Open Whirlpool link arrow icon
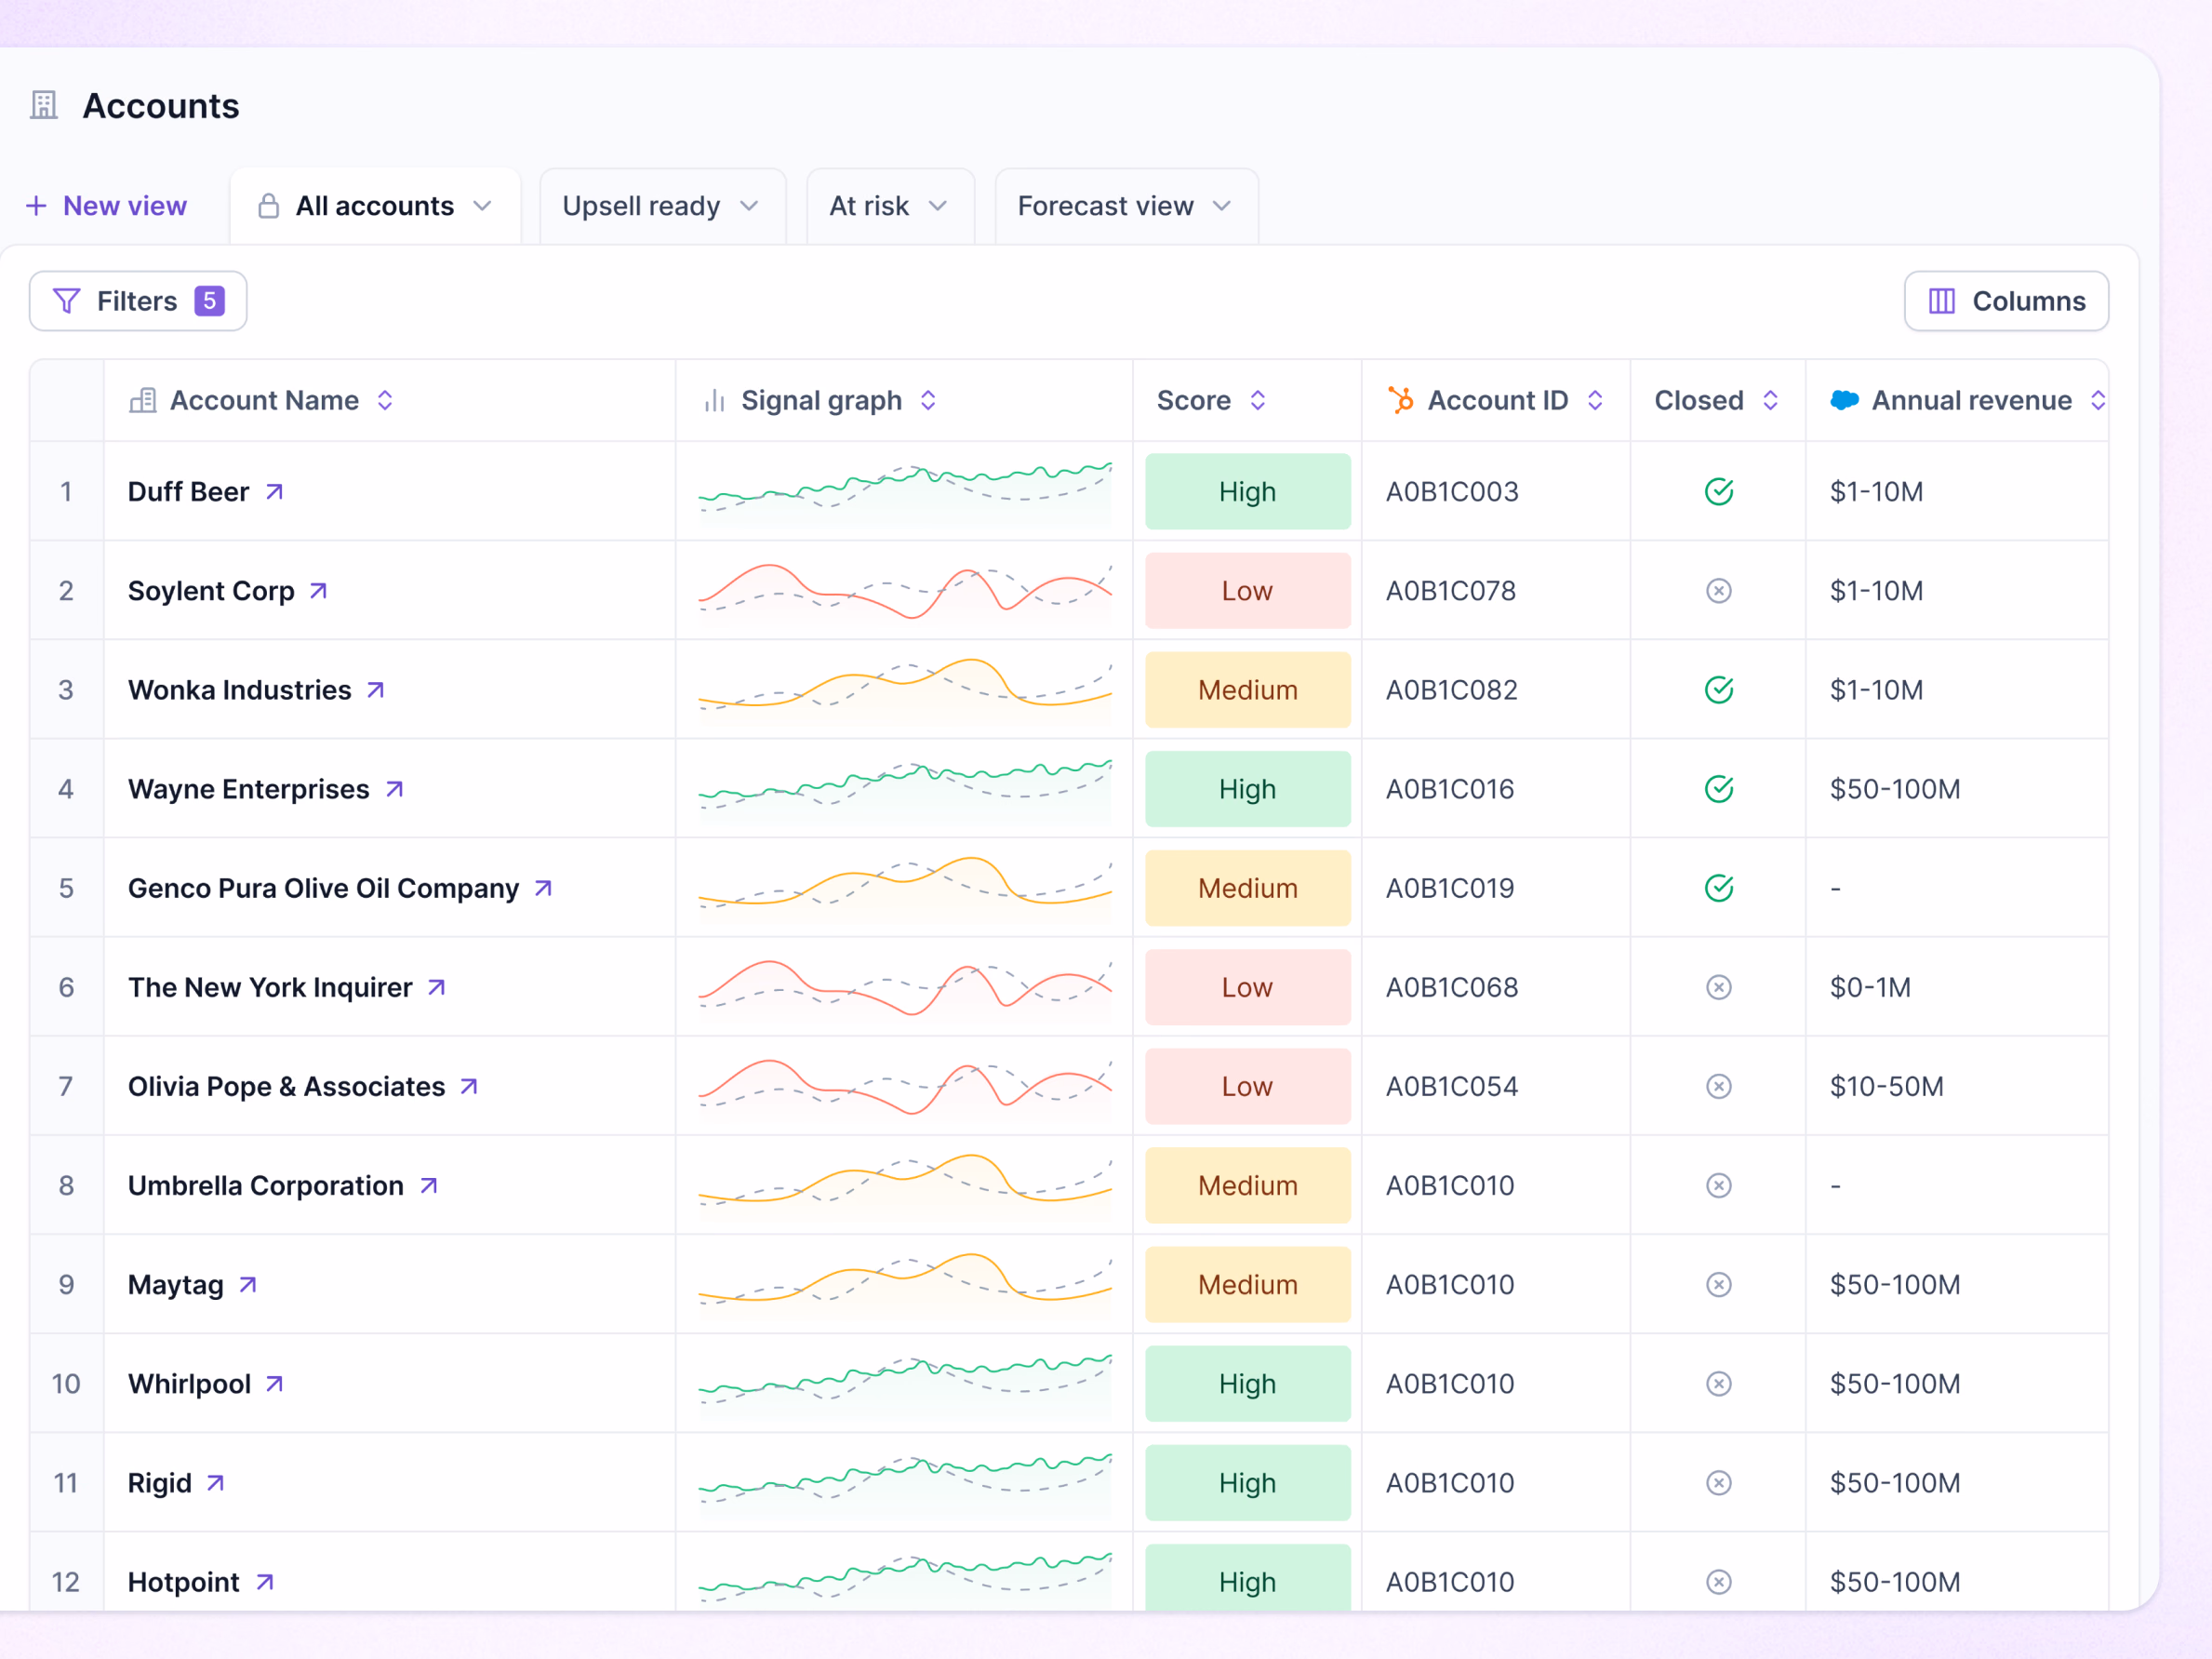The width and height of the screenshot is (2212, 1659). click(x=274, y=1383)
